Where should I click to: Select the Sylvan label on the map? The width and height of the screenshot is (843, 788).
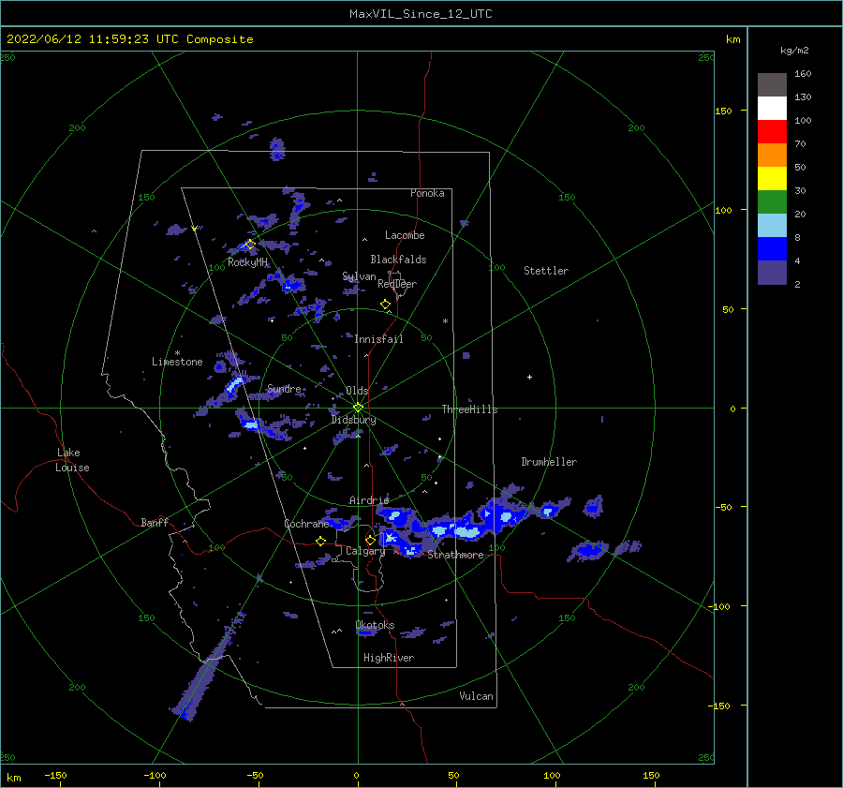pos(359,276)
